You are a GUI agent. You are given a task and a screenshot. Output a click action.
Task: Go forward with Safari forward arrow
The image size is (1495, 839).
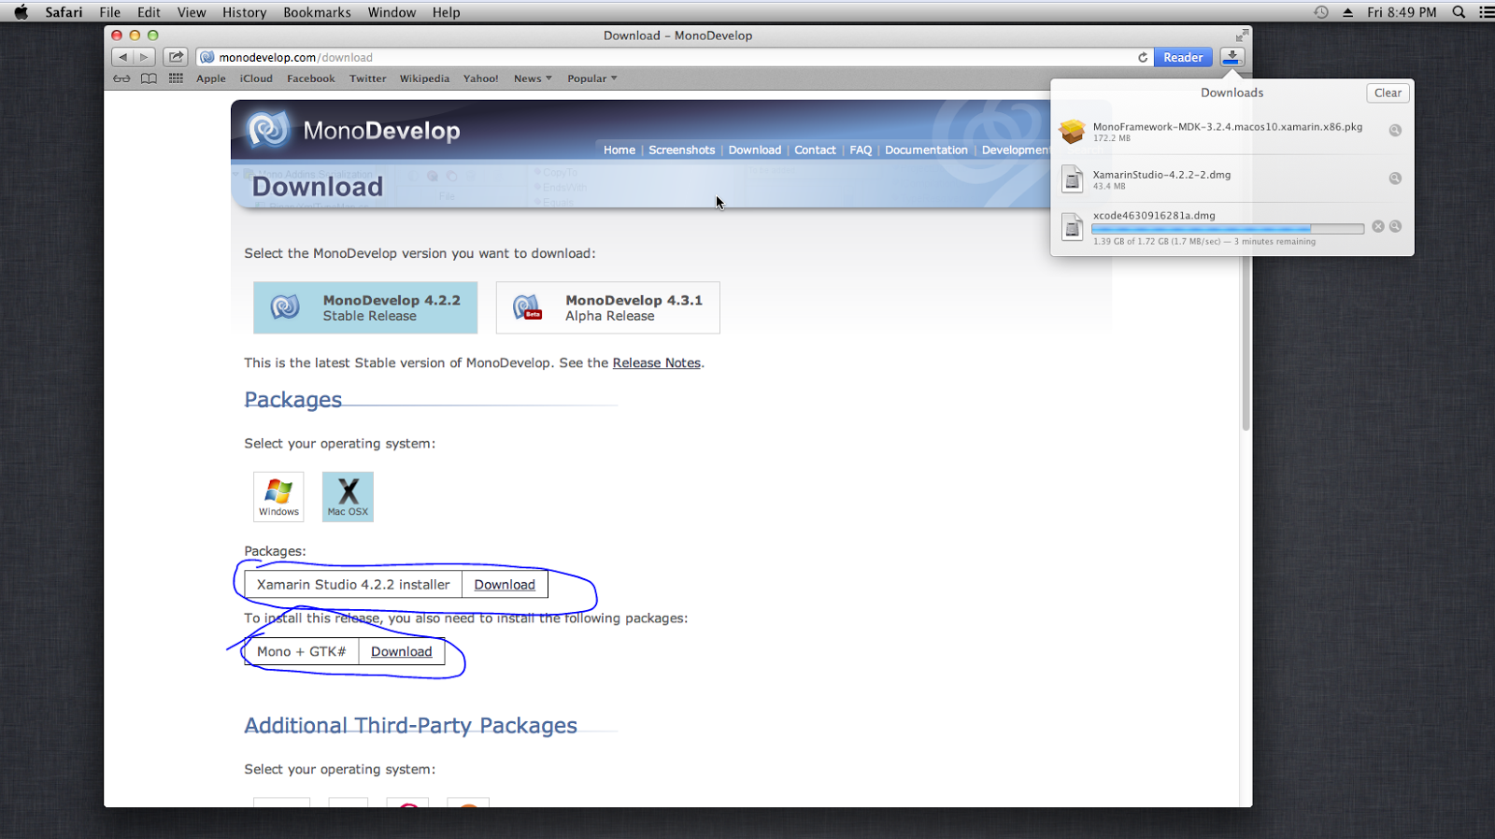pos(144,57)
